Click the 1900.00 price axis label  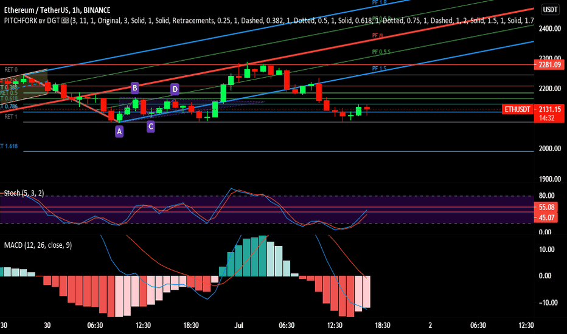point(549,179)
